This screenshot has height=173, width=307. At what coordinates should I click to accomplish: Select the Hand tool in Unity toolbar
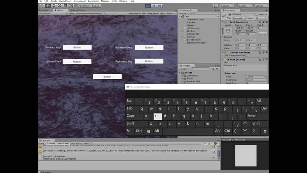(x=42, y=6)
